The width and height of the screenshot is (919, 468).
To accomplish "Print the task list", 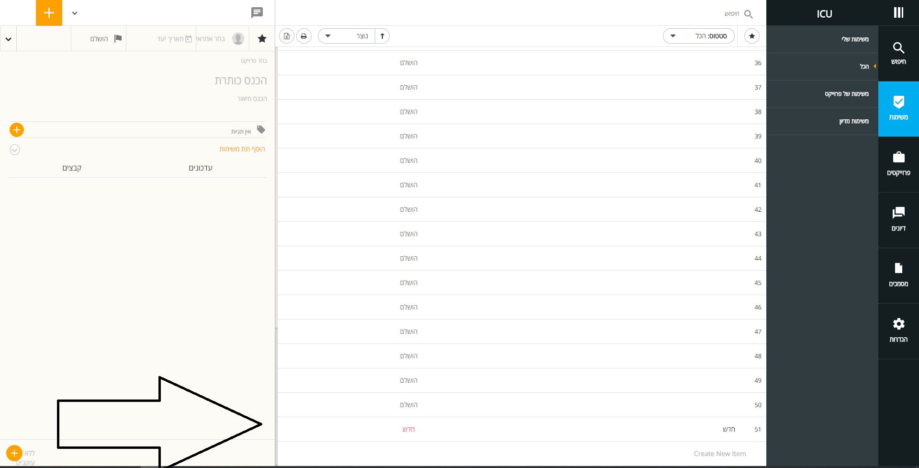I will coord(303,36).
